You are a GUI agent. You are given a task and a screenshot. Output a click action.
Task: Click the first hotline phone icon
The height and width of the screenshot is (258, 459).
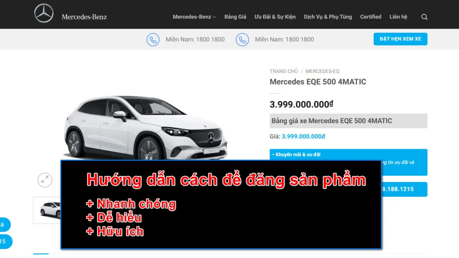tap(153, 39)
